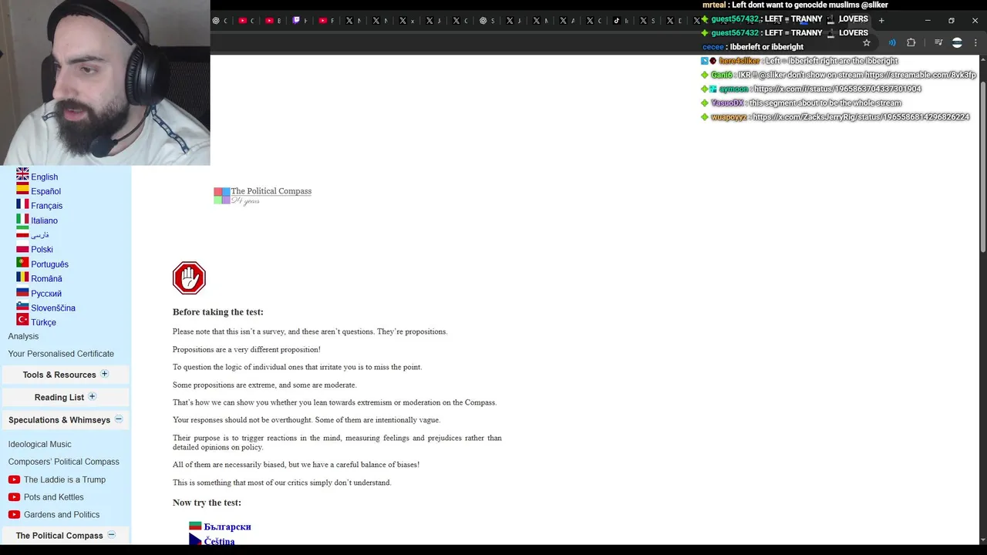
Task: Open a new browser tab with plus
Action: pyautogui.click(x=881, y=21)
